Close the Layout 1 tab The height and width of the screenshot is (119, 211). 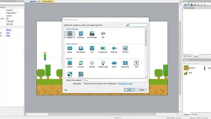pos(39,1)
